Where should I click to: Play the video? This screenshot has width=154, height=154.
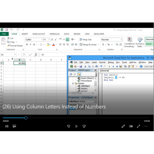tap(76, 126)
